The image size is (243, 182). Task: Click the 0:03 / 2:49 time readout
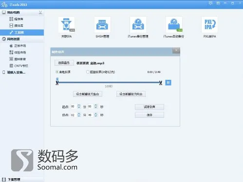[x=154, y=72]
